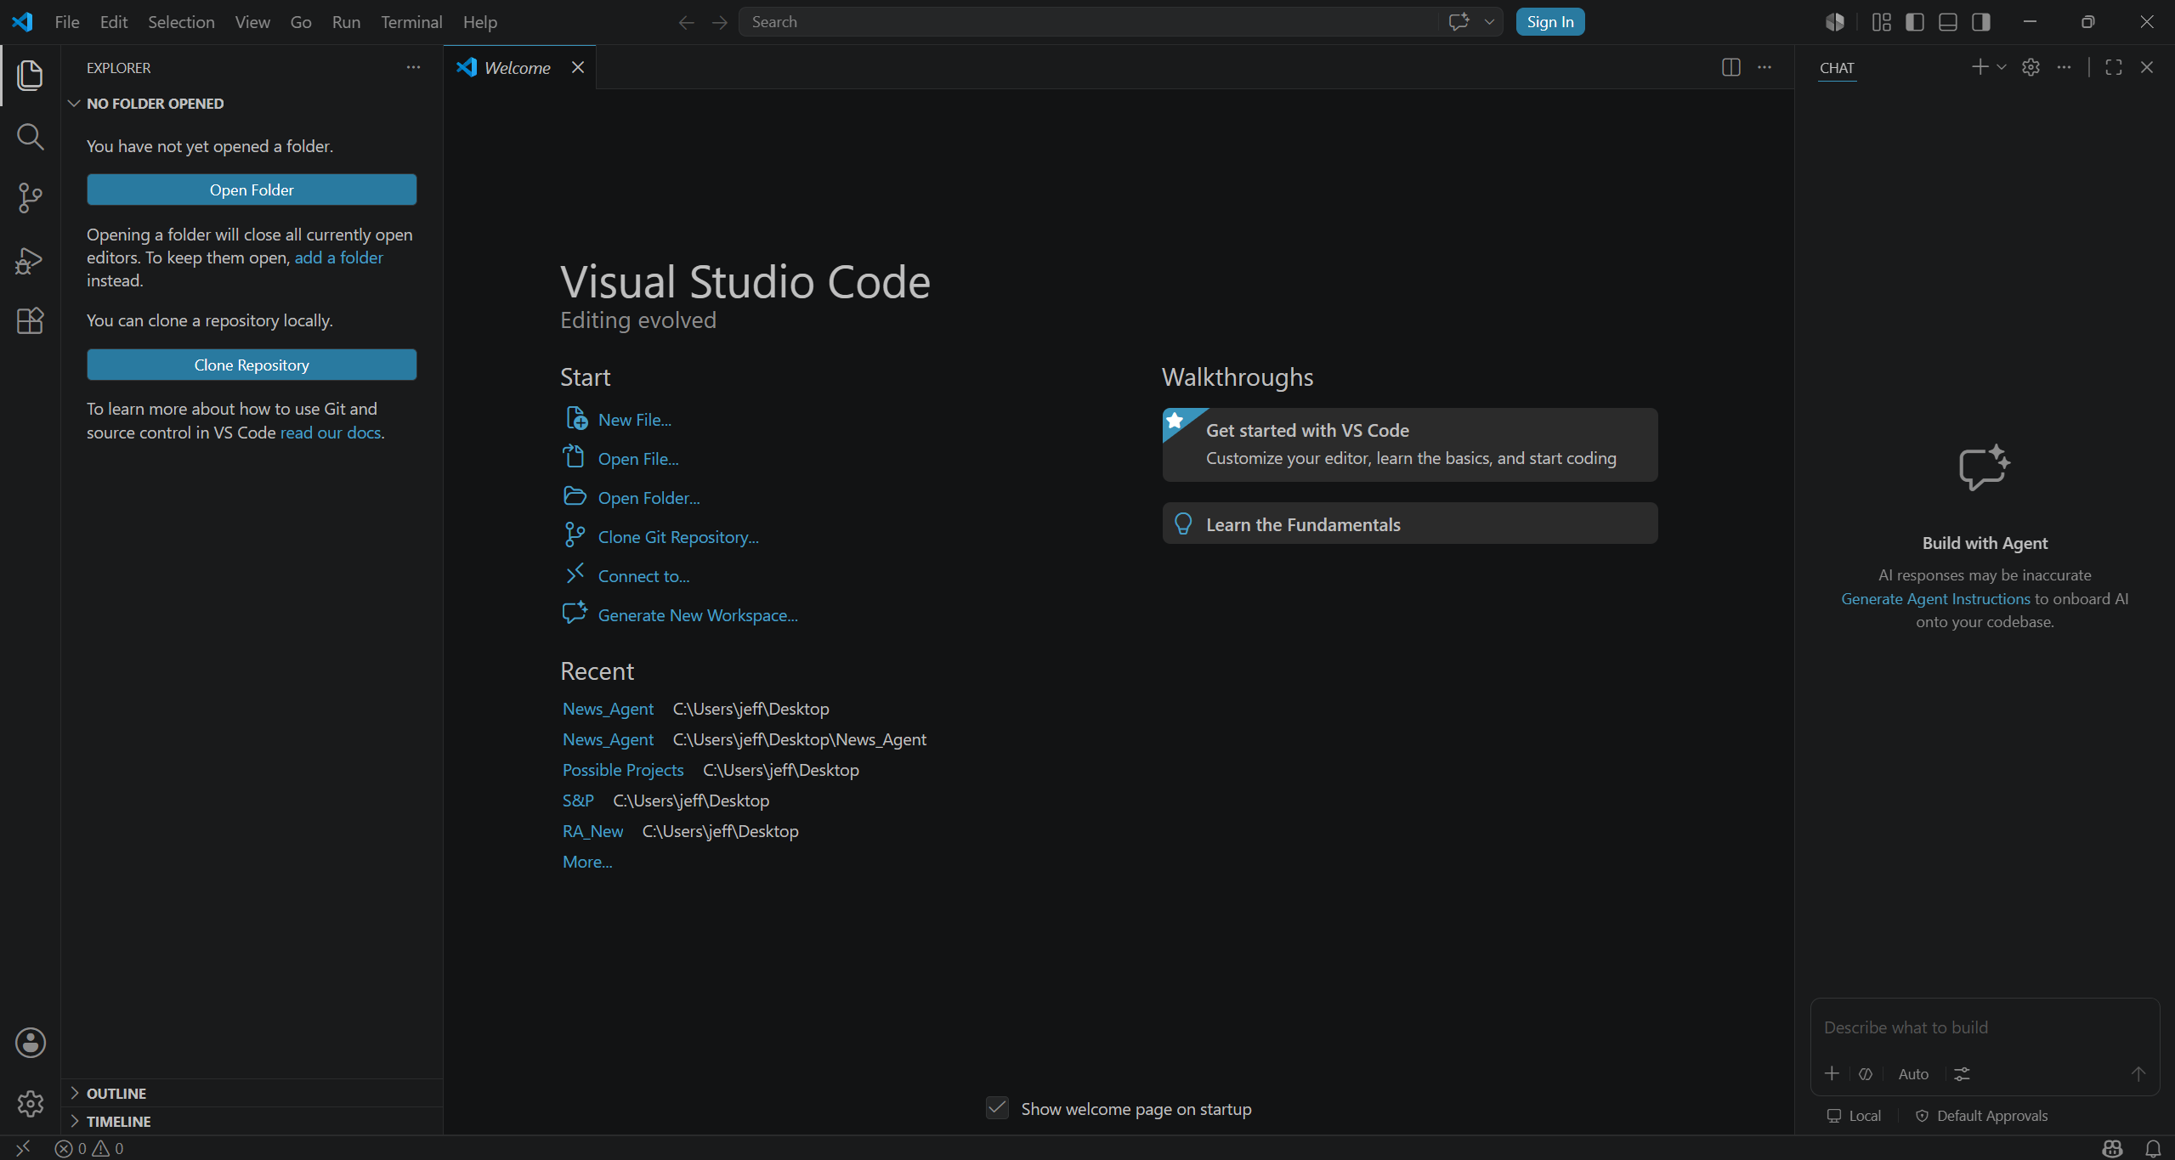Open the Search view in activity bar
This screenshot has height=1160, width=2175.
pyautogui.click(x=30, y=136)
